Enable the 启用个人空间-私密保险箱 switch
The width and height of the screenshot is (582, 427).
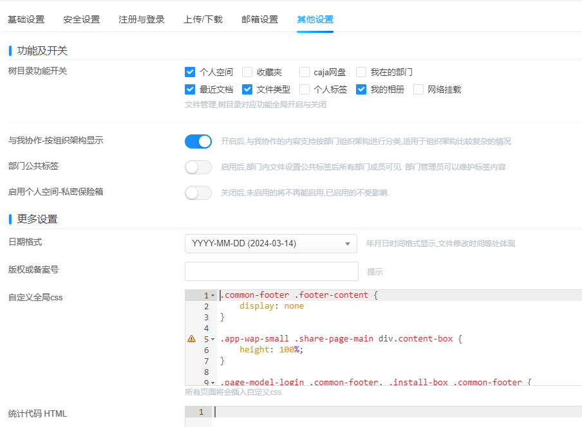[x=198, y=193]
